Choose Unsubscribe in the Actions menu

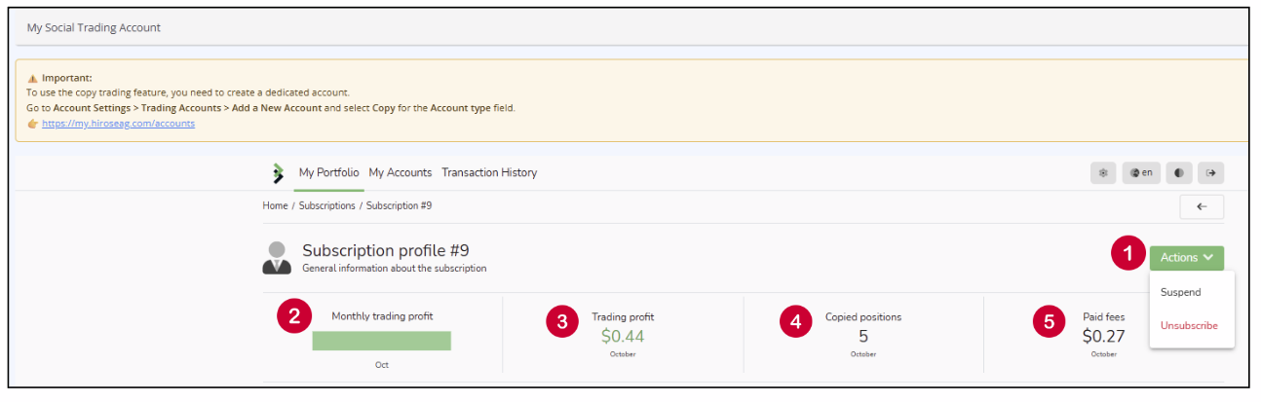[1189, 325]
